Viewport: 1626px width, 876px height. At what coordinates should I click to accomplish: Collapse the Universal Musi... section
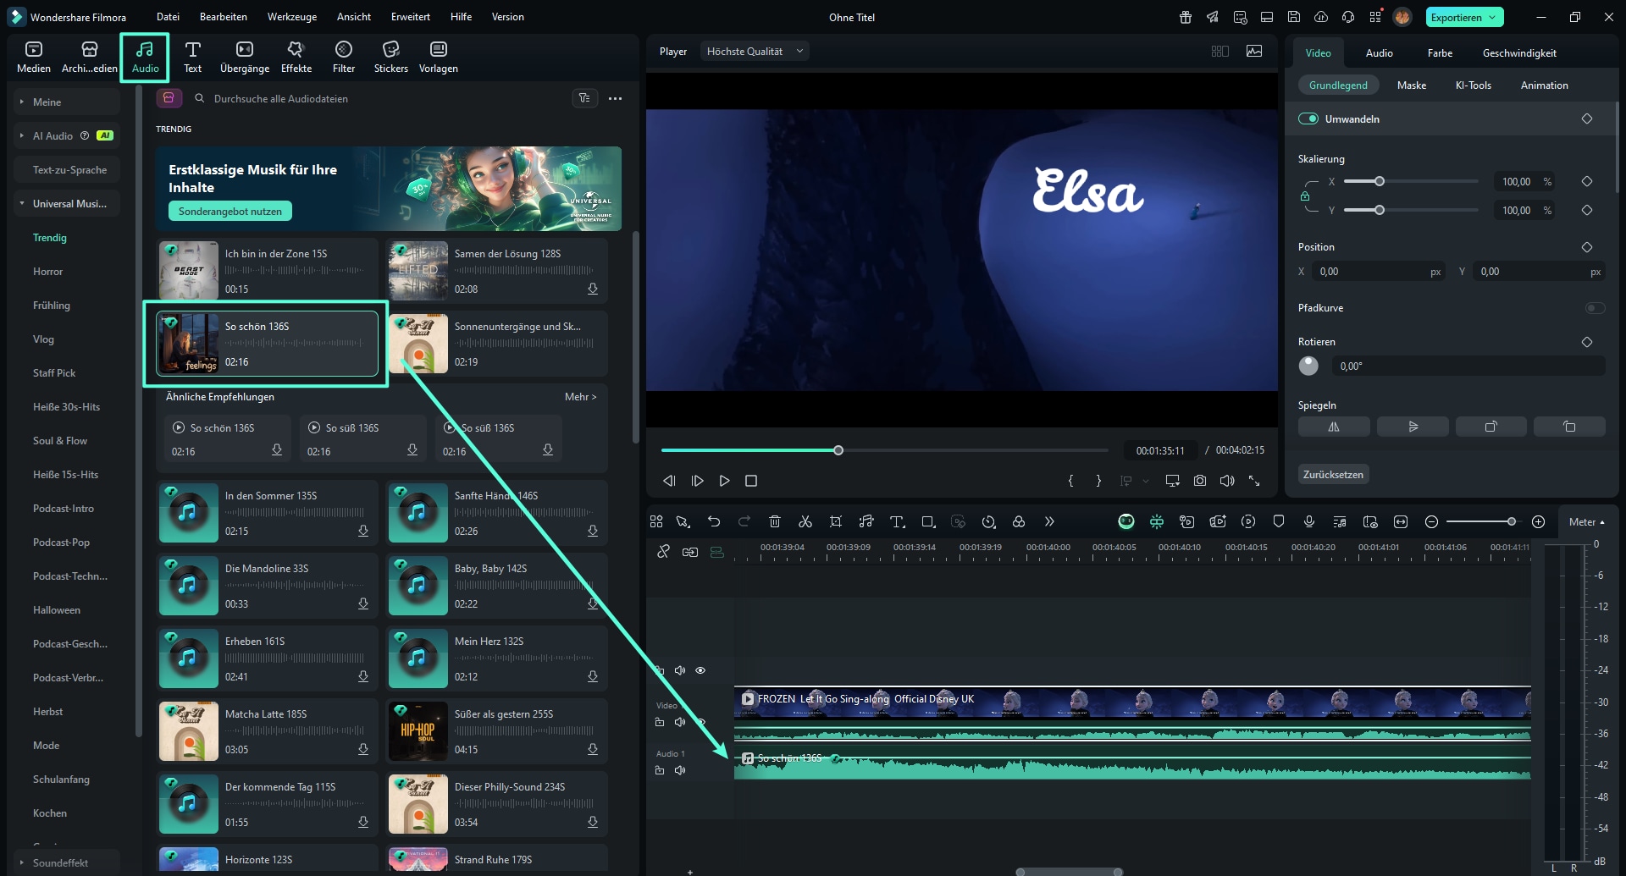pos(21,203)
